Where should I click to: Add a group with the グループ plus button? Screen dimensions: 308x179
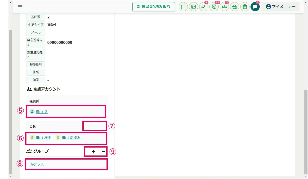coord(93,152)
